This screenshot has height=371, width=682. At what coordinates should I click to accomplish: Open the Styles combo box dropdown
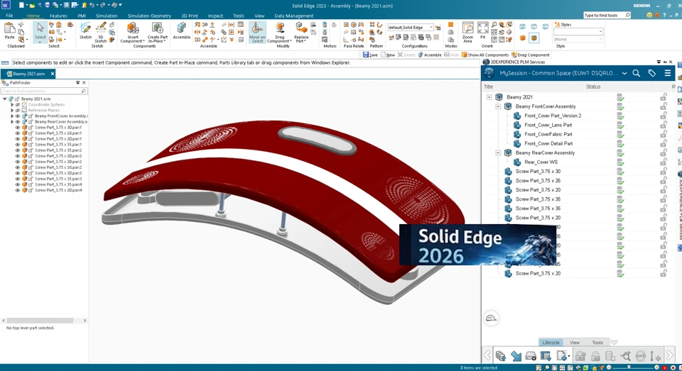coord(600,32)
